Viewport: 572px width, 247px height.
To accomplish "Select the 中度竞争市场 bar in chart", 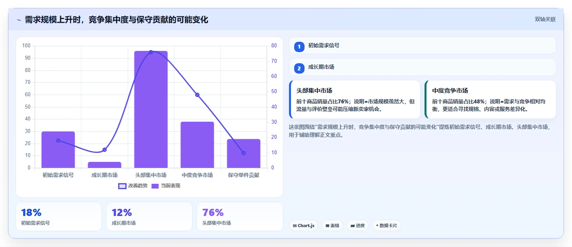I will 197,145.
